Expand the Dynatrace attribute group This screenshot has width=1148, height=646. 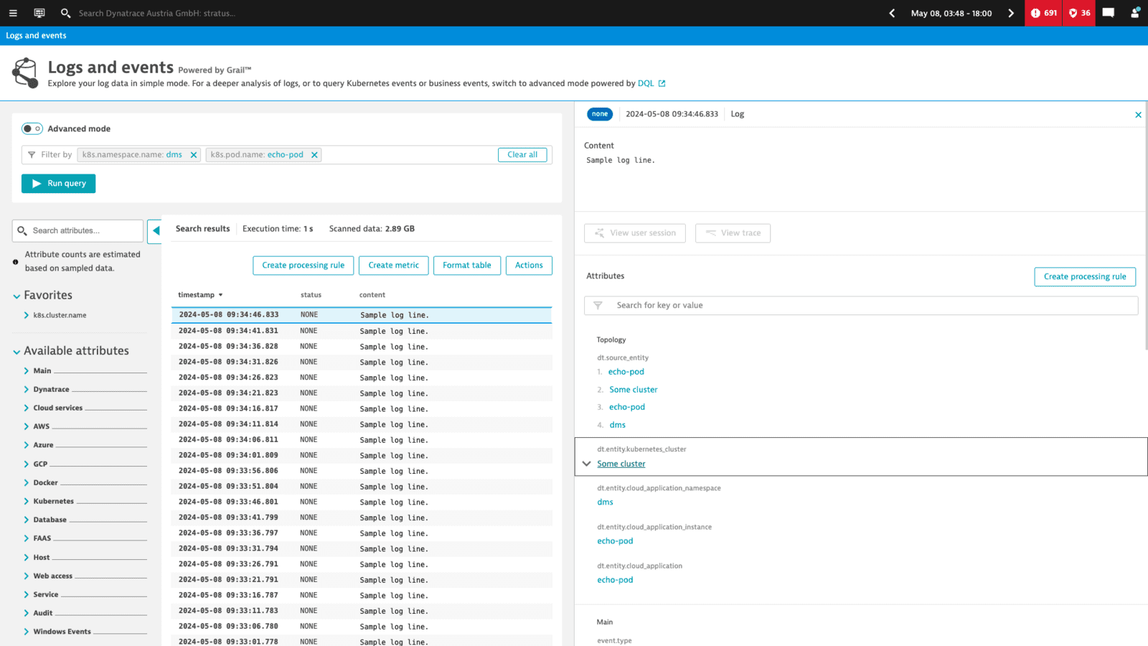click(x=27, y=390)
